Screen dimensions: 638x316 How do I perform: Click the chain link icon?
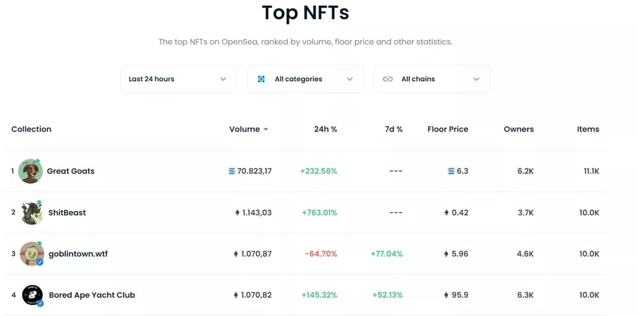388,79
